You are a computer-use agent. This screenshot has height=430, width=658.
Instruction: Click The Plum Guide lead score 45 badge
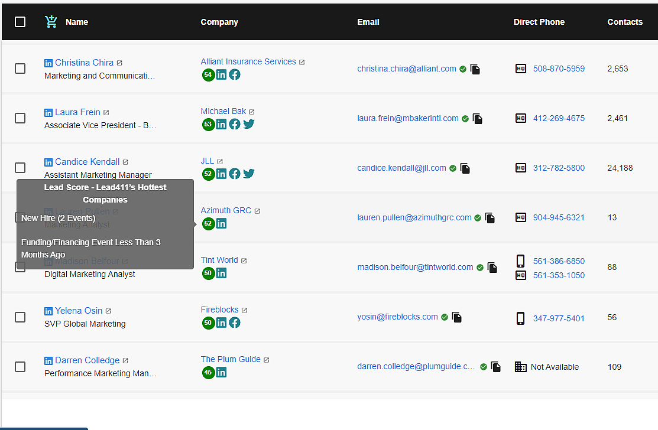click(208, 373)
